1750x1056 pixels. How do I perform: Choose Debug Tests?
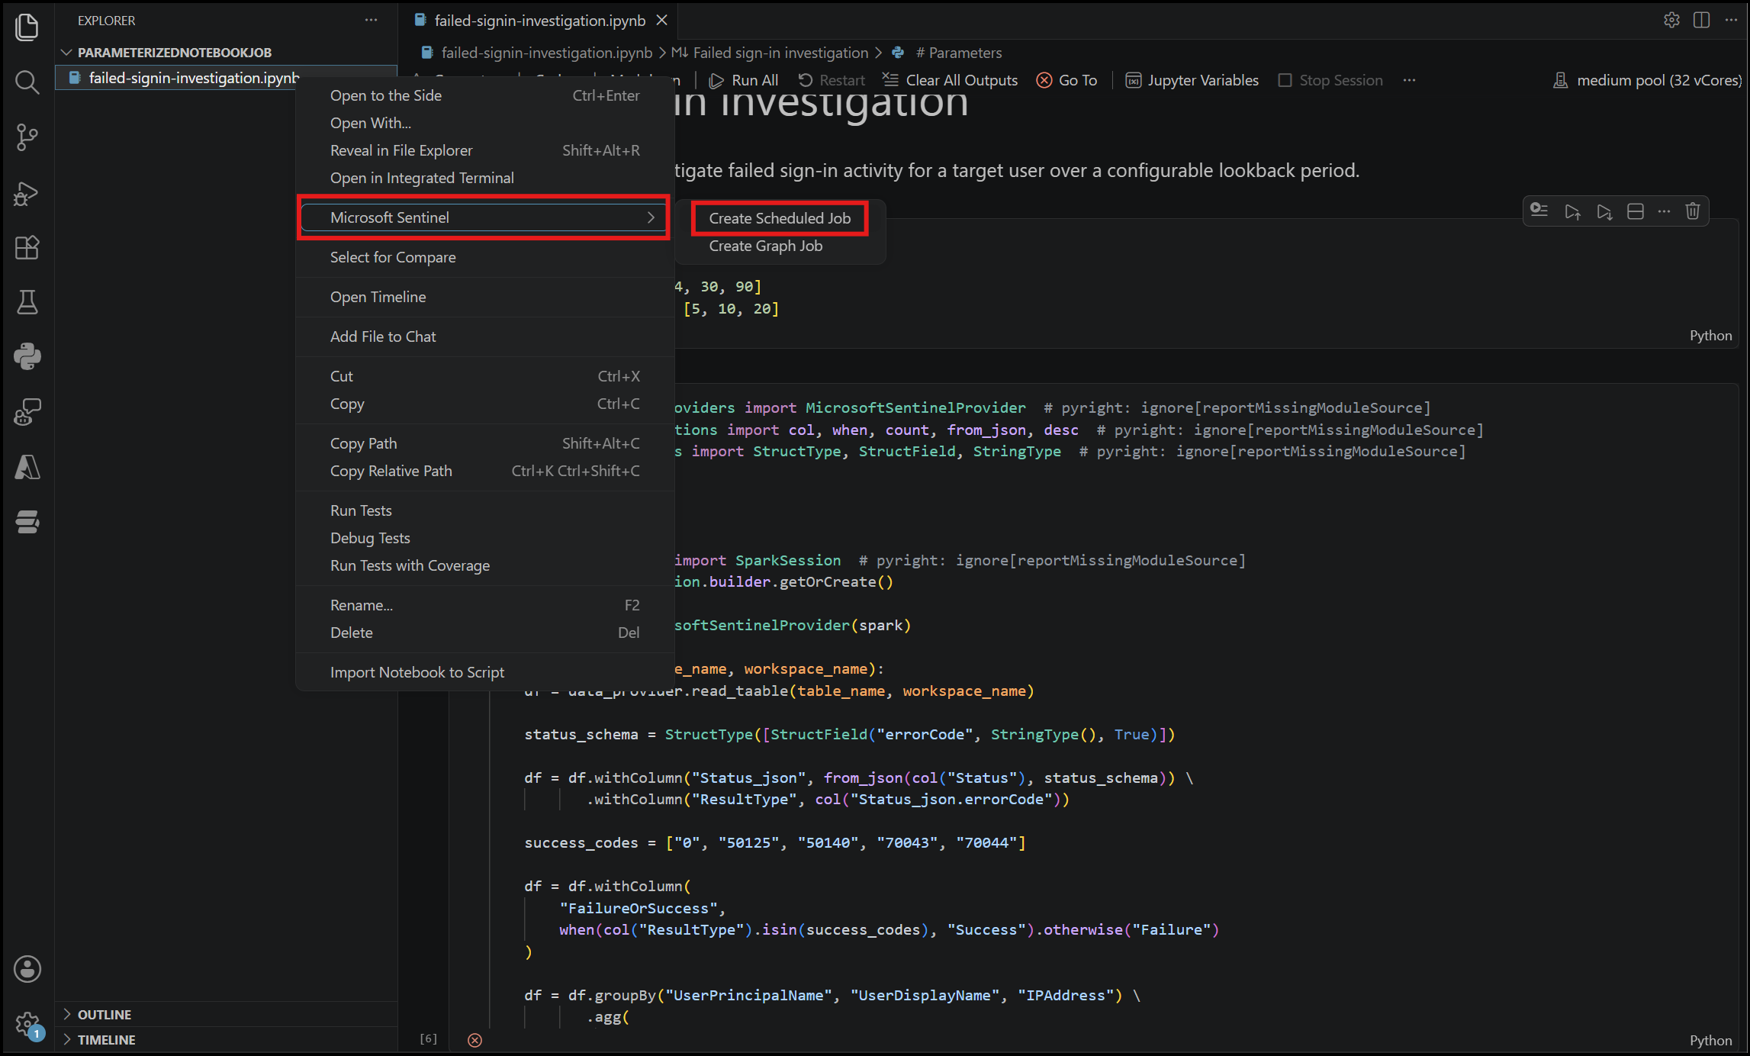point(484,538)
